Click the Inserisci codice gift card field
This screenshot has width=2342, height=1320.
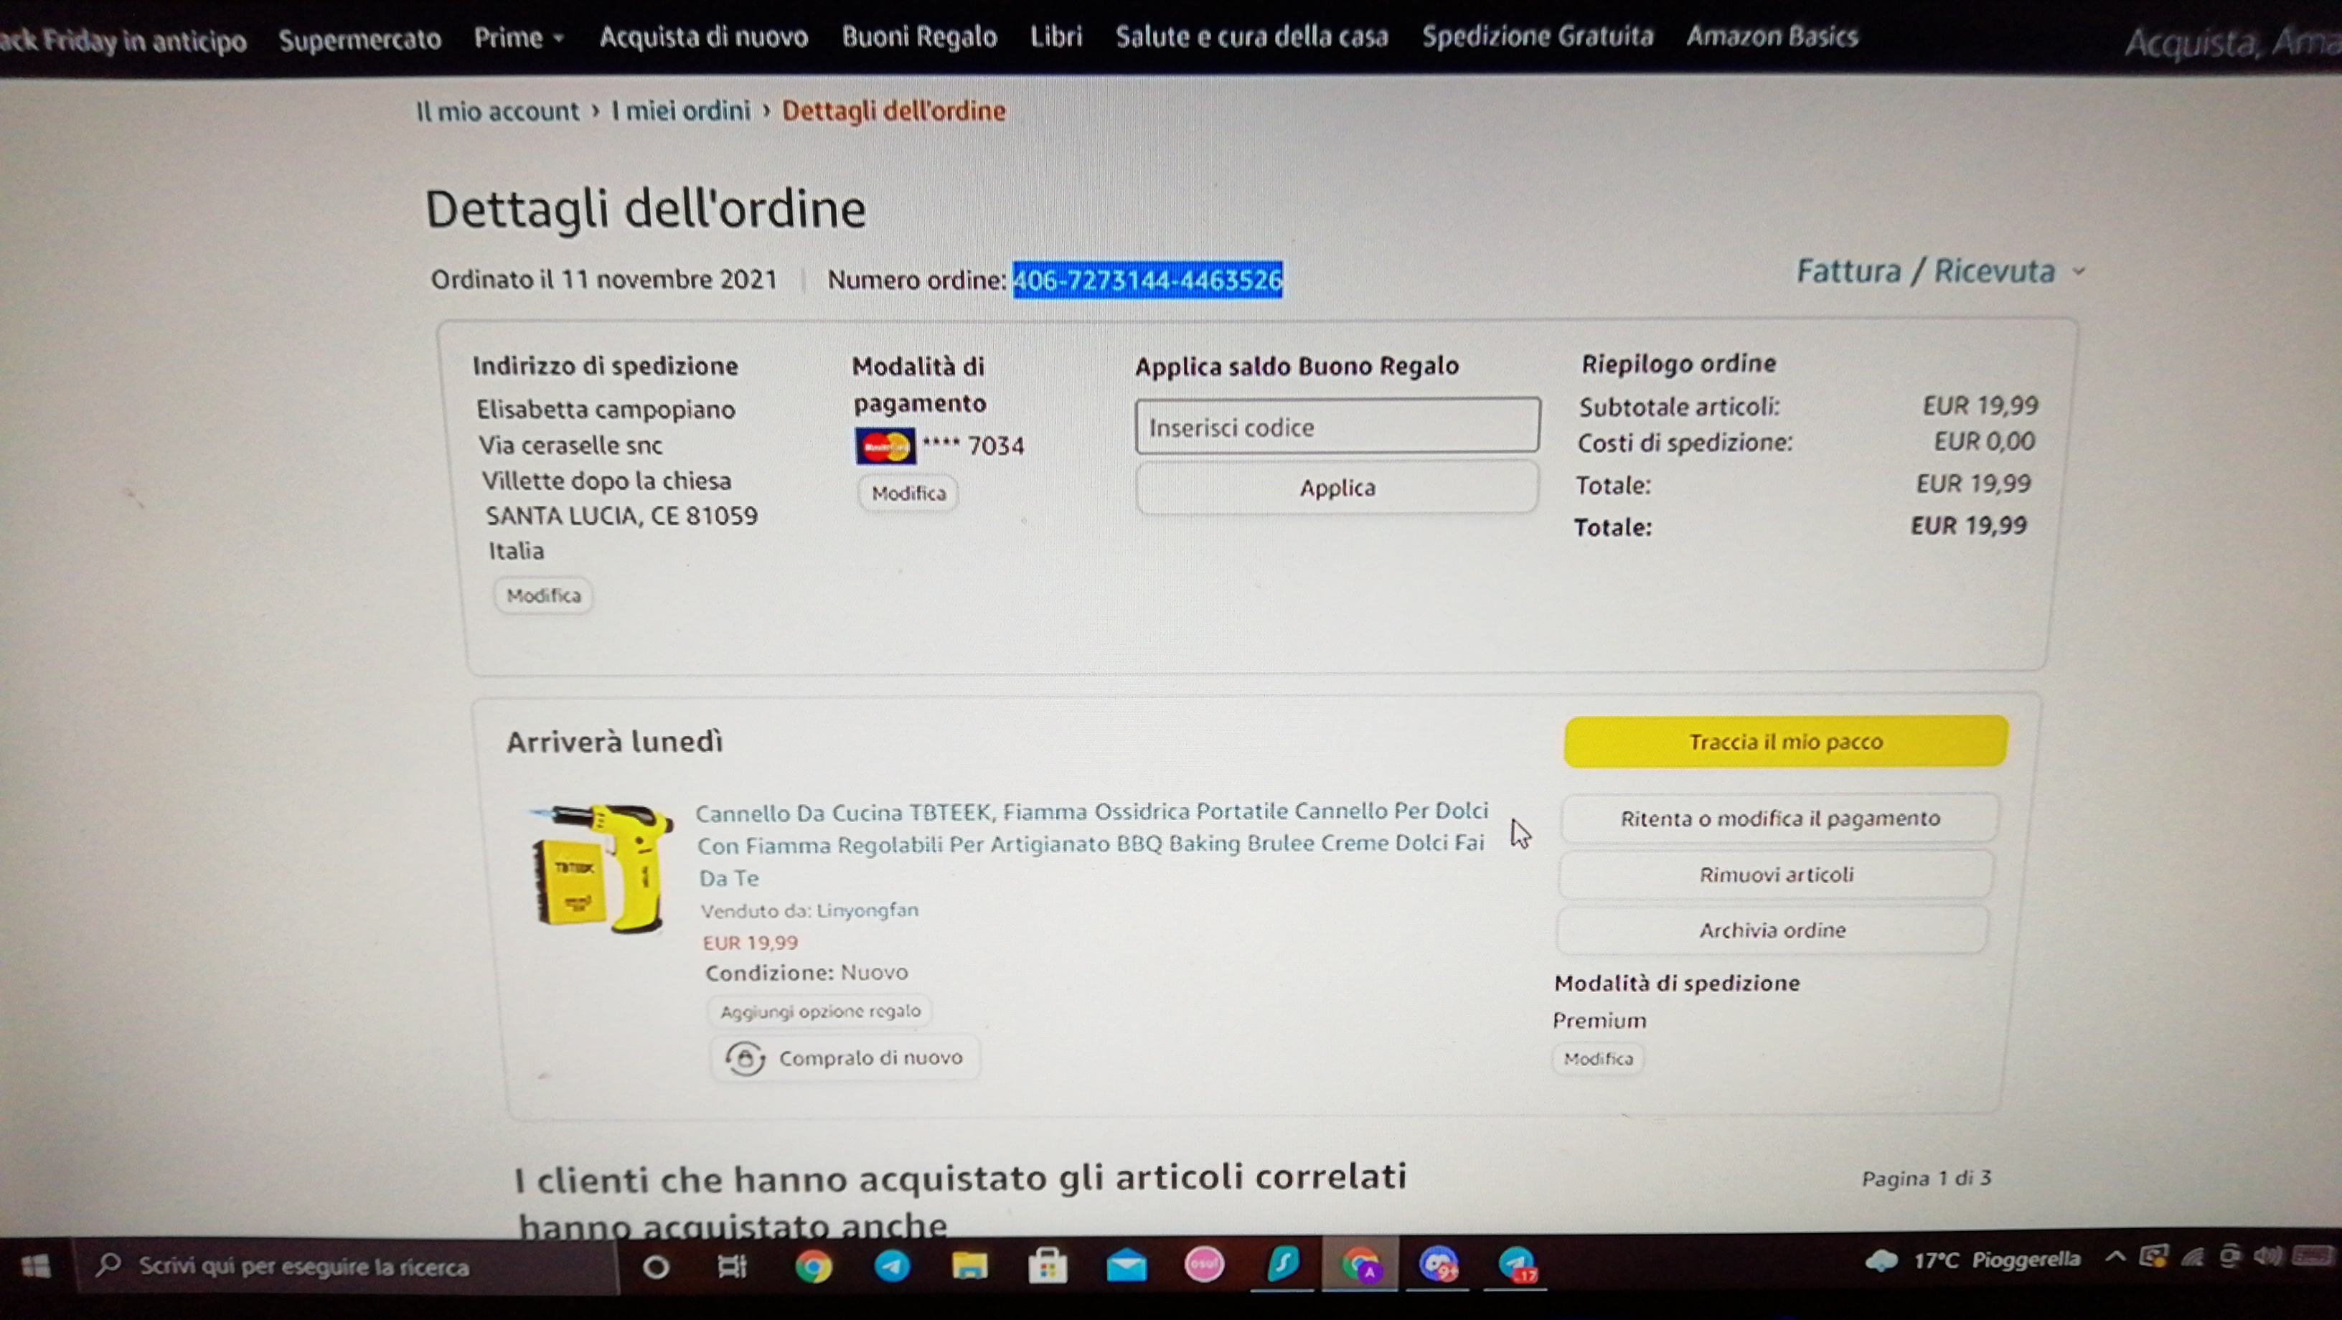1337,426
